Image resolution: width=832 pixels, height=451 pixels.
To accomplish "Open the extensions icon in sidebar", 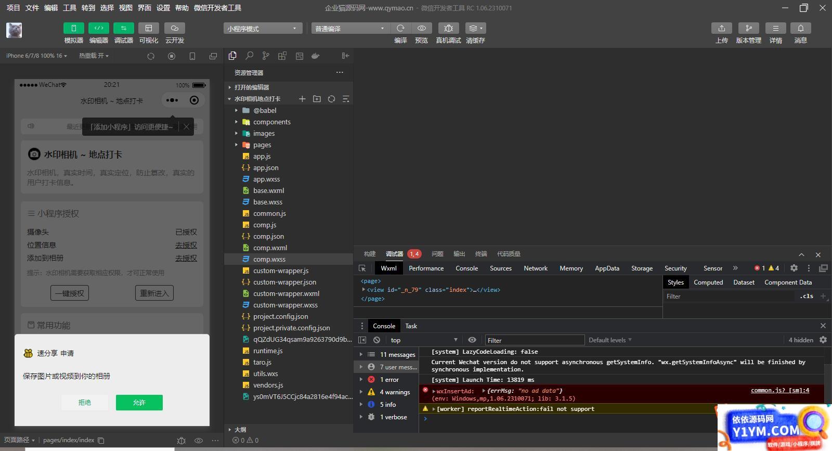I will (x=282, y=56).
